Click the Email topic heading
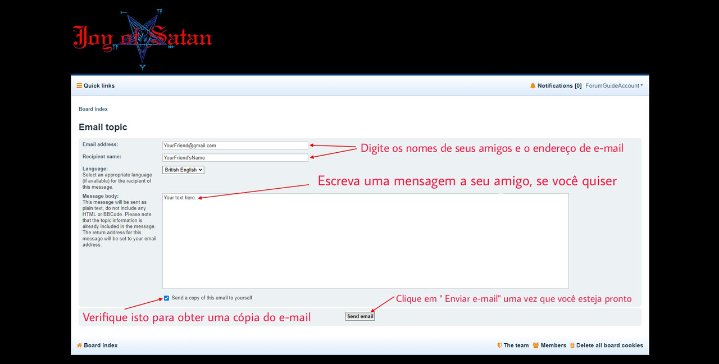This screenshot has width=719, height=364. click(103, 128)
